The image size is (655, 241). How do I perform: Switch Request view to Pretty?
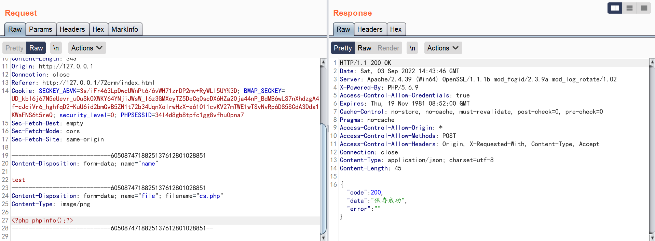tap(14, 48)
